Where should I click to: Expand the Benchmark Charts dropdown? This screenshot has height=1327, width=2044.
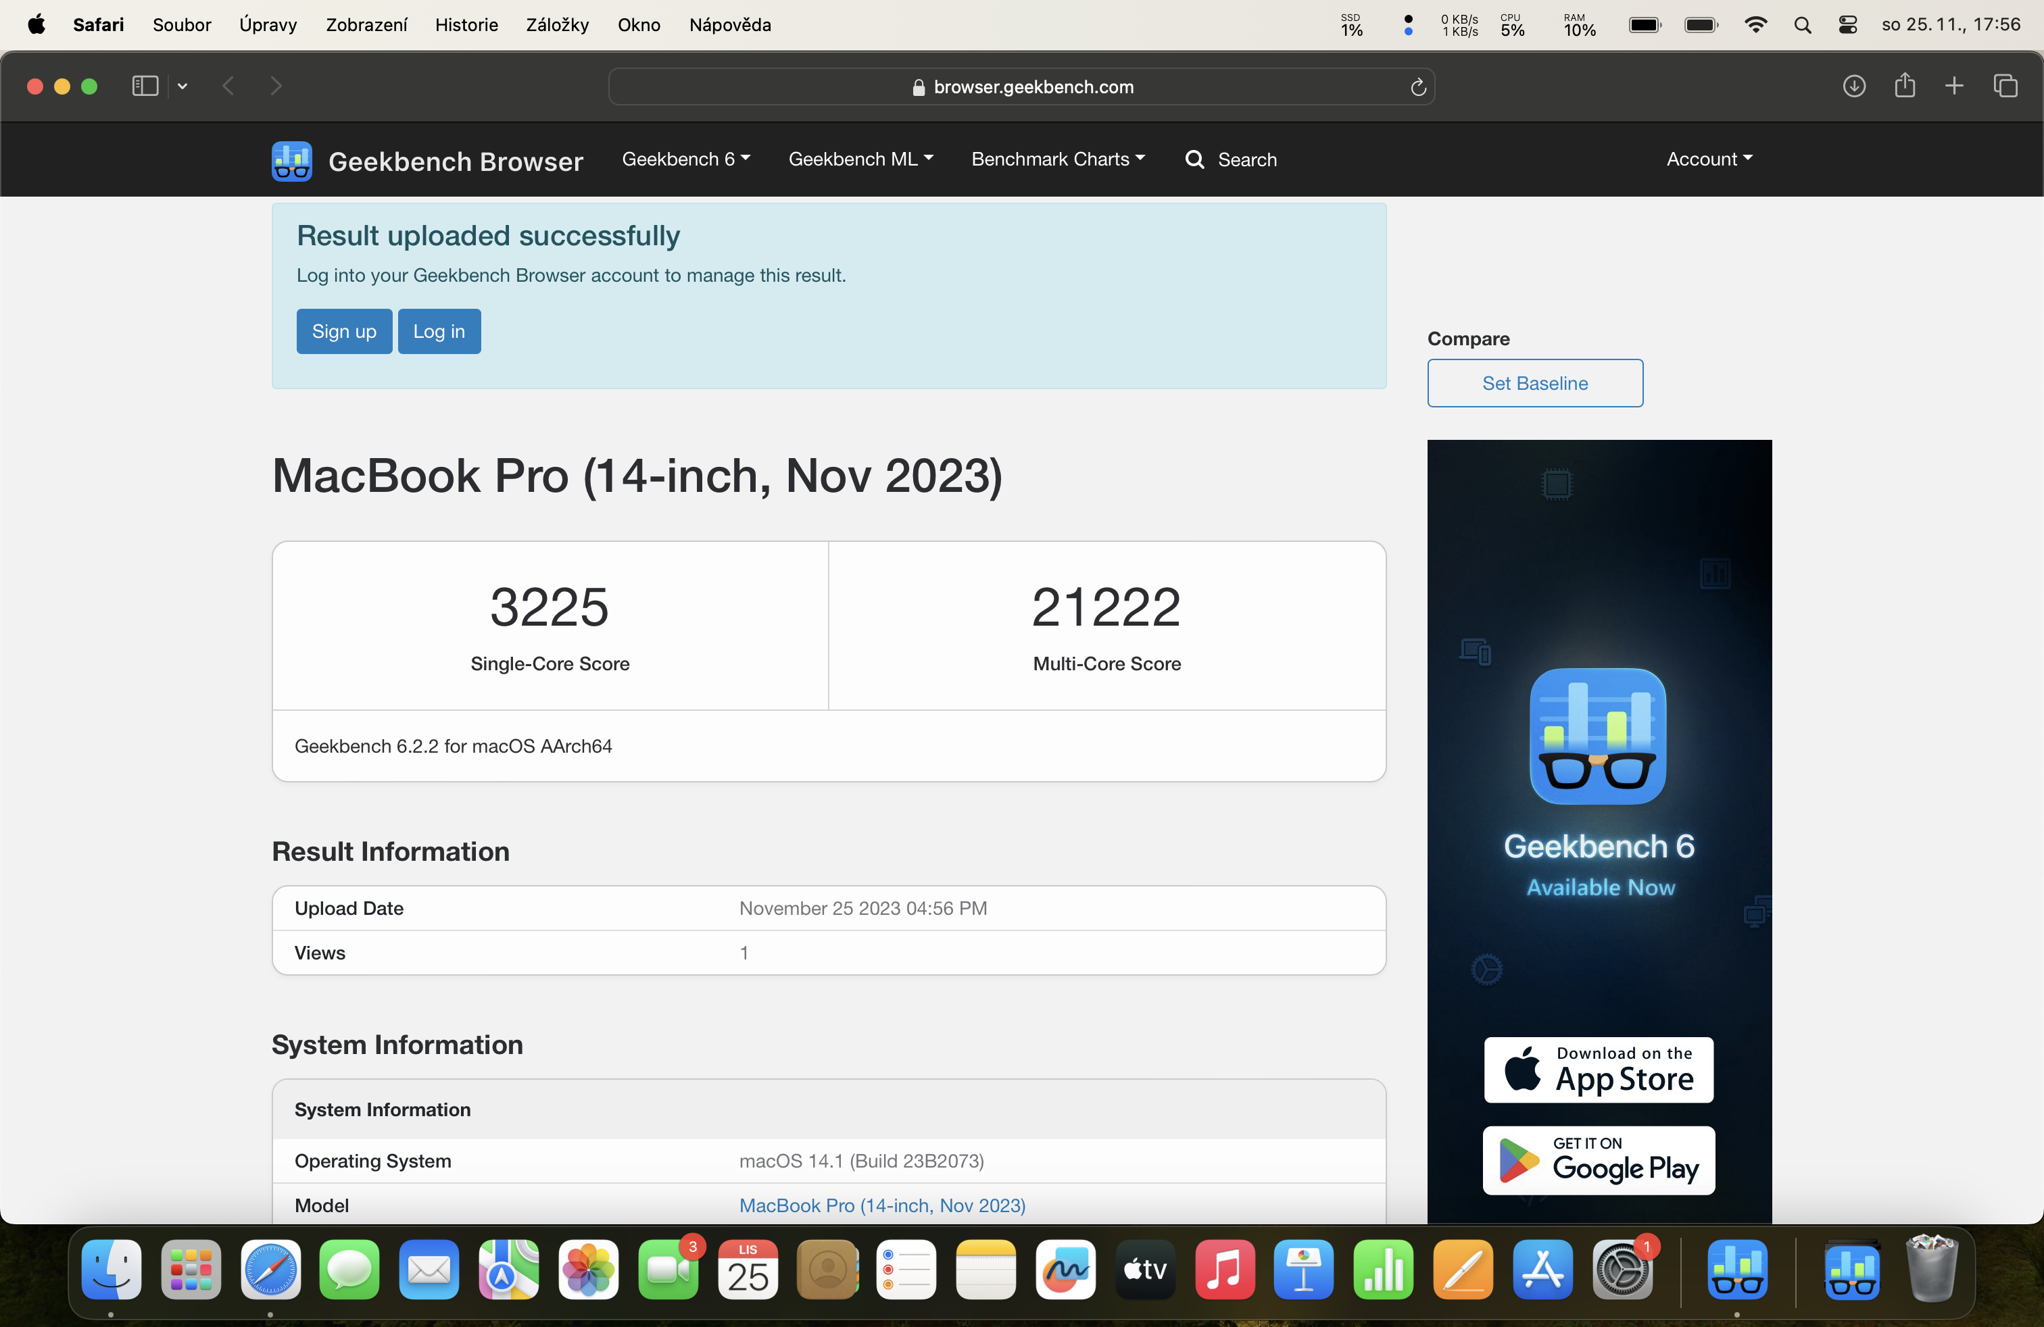coord(1057,159)
